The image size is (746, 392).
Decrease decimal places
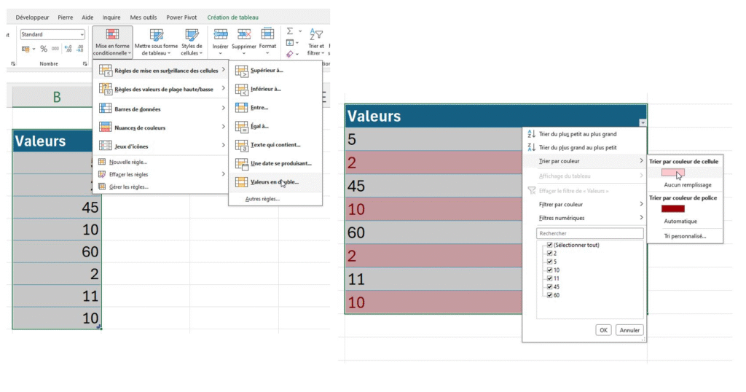tap(80, 49)
